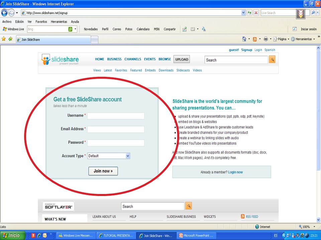The width and height of the screenshot is (321, 240).
Task: Open a new blank tab
Action: [94, 40]
